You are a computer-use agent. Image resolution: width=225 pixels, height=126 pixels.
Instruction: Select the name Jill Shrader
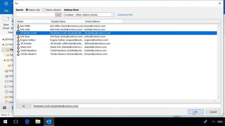(x=26, y=43)
